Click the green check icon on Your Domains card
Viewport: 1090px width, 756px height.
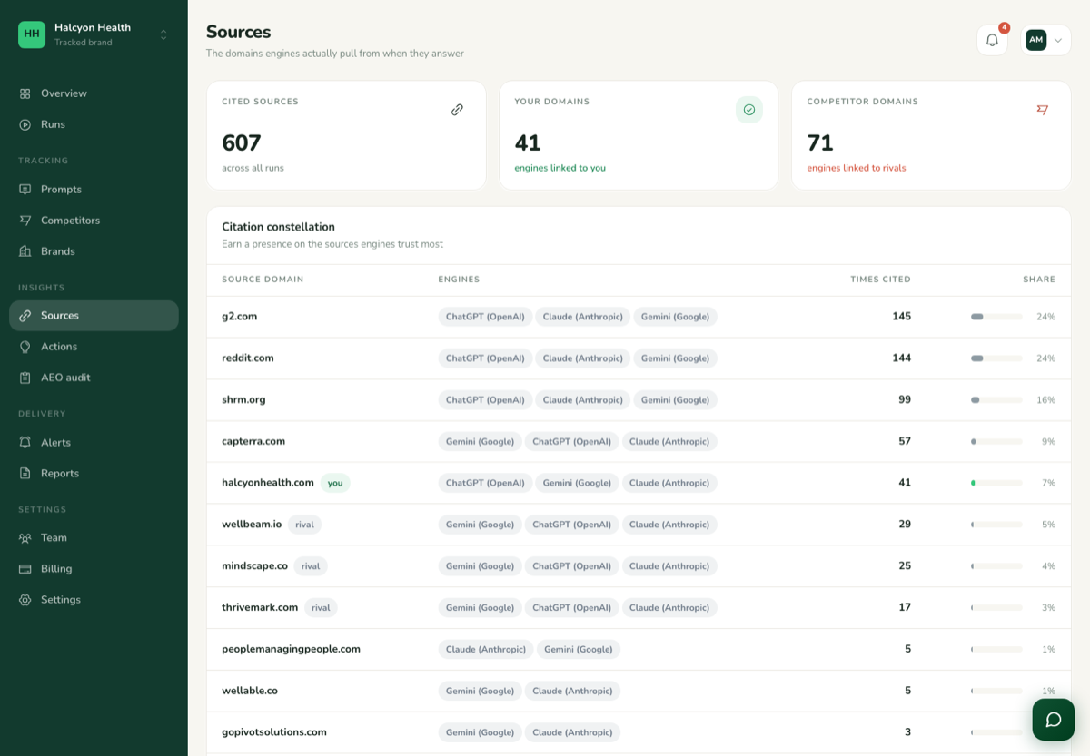(x=749, y=110)
